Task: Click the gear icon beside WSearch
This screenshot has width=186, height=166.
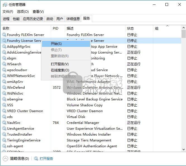Action: [x=4, y=64]
